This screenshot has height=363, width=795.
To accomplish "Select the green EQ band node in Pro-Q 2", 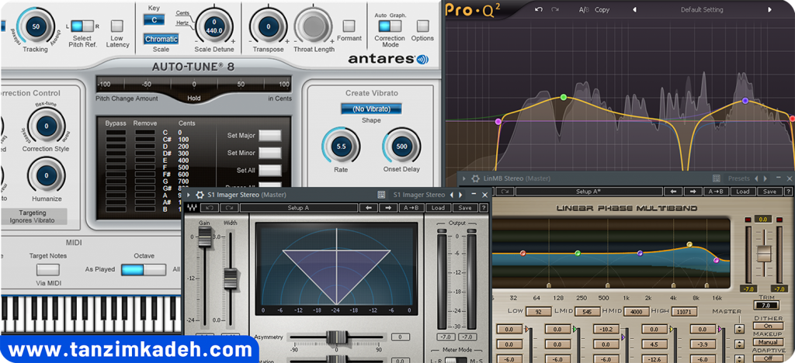I will (563, 97).
